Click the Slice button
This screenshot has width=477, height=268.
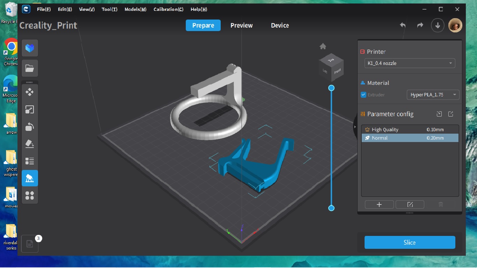(410, 242)
